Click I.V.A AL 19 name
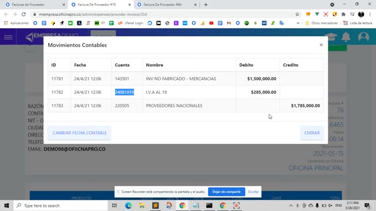376x211 pixels. pos(156,92)
